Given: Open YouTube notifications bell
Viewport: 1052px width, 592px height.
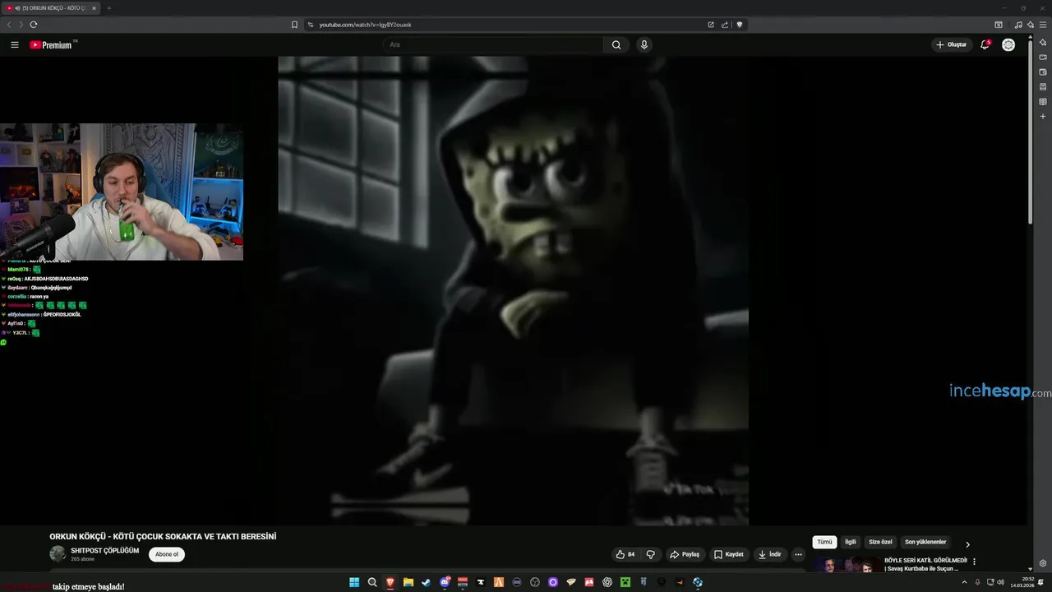Looking at the screenshot, I should click(x=985, y=44).
